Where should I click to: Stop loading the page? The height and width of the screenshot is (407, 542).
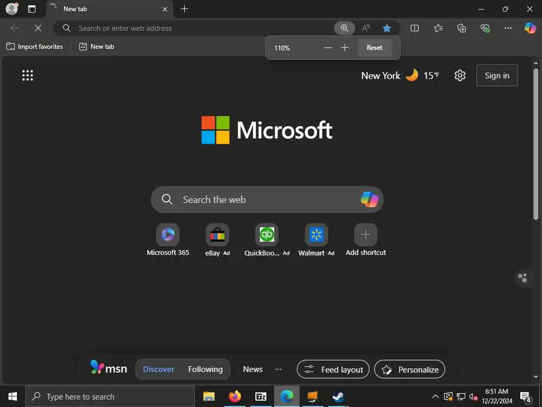(x=38, y=28)
